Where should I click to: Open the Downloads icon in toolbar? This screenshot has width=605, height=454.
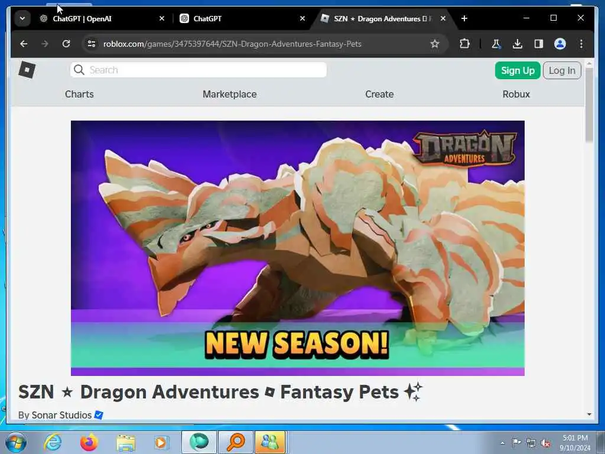[x=518, y=44]
